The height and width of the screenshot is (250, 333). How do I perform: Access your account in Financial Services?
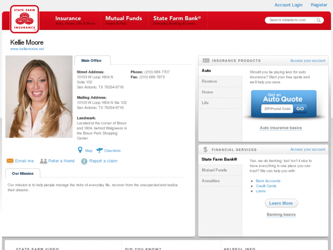(x=308, y=150)
